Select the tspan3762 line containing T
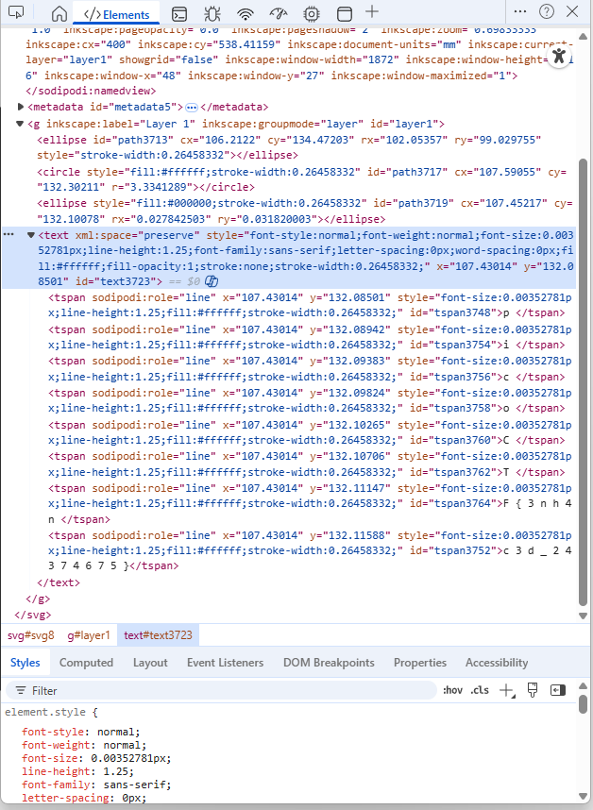 coord(310,464)
